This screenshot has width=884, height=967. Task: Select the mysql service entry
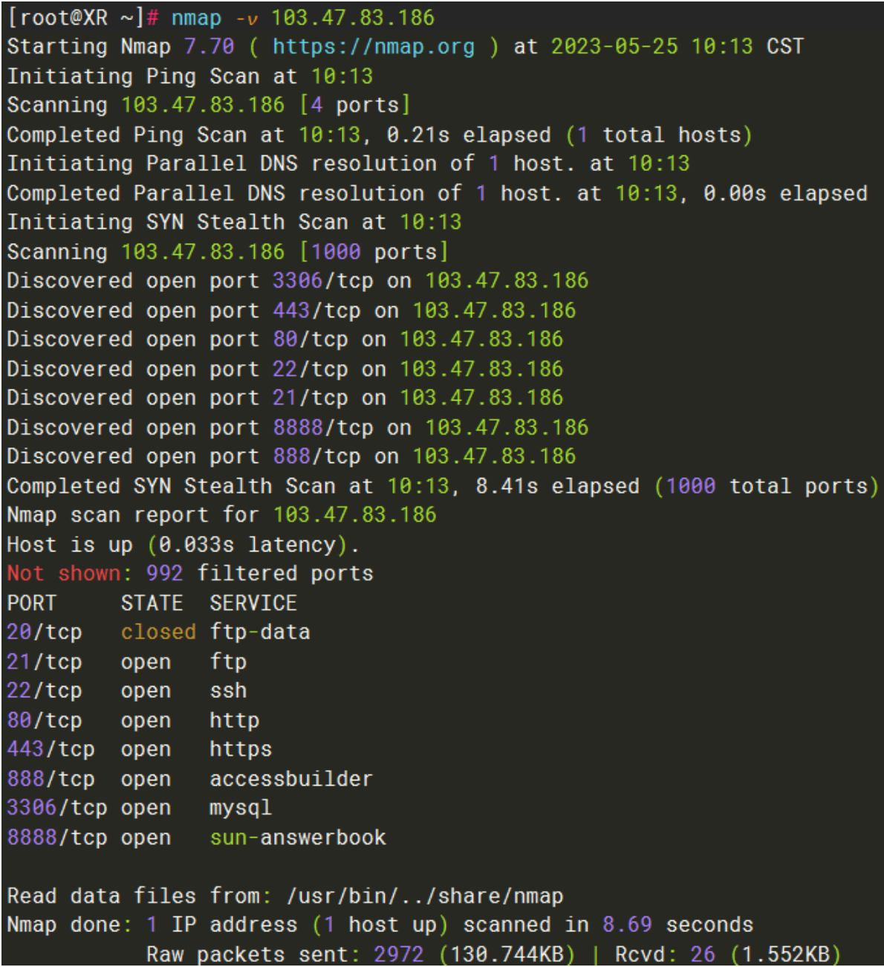tap(241, 808)
